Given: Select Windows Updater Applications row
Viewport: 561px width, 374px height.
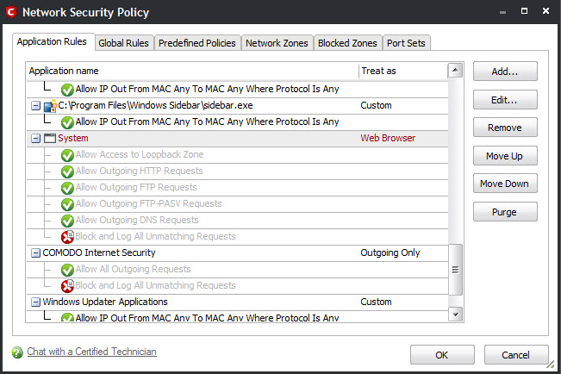Looking at the screenshot, I should 237,302.
